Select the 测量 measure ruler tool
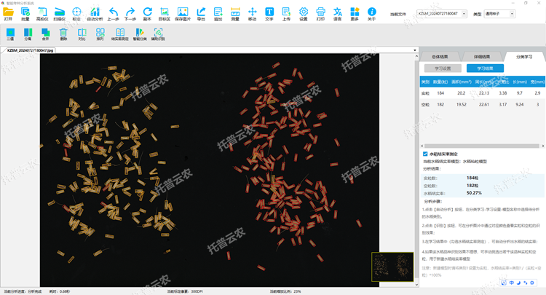The image size is (546, 295). 234,13
